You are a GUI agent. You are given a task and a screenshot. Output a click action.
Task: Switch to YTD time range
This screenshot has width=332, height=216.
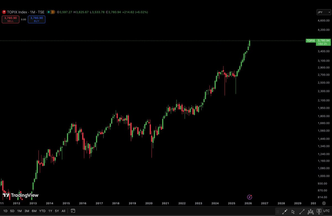click(42, 211)
